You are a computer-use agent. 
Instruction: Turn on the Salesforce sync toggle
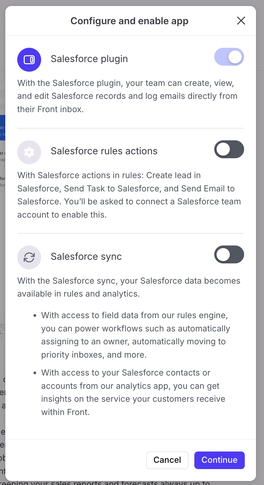coord(229,254)
